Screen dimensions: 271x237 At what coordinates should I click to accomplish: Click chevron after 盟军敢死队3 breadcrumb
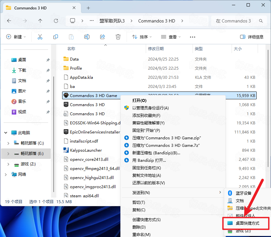(131, 21)
